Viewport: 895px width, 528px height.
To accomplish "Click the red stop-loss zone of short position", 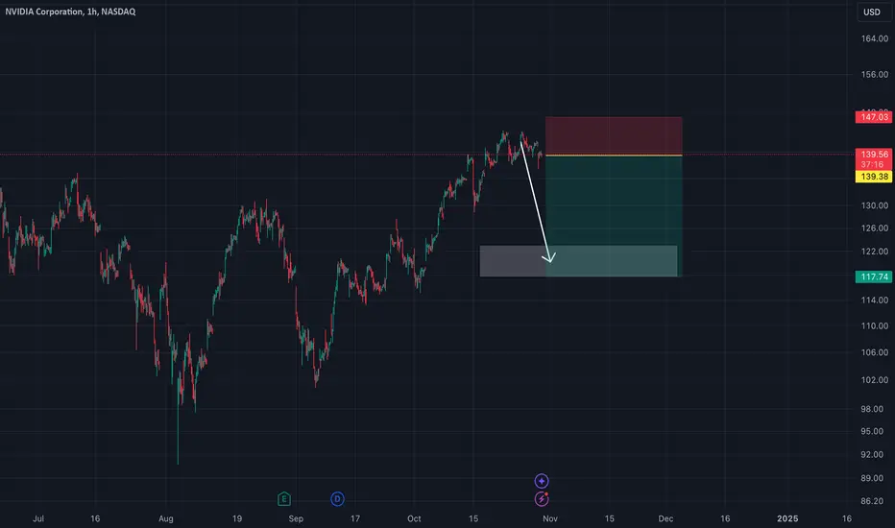I will click(x=614, y=135).
